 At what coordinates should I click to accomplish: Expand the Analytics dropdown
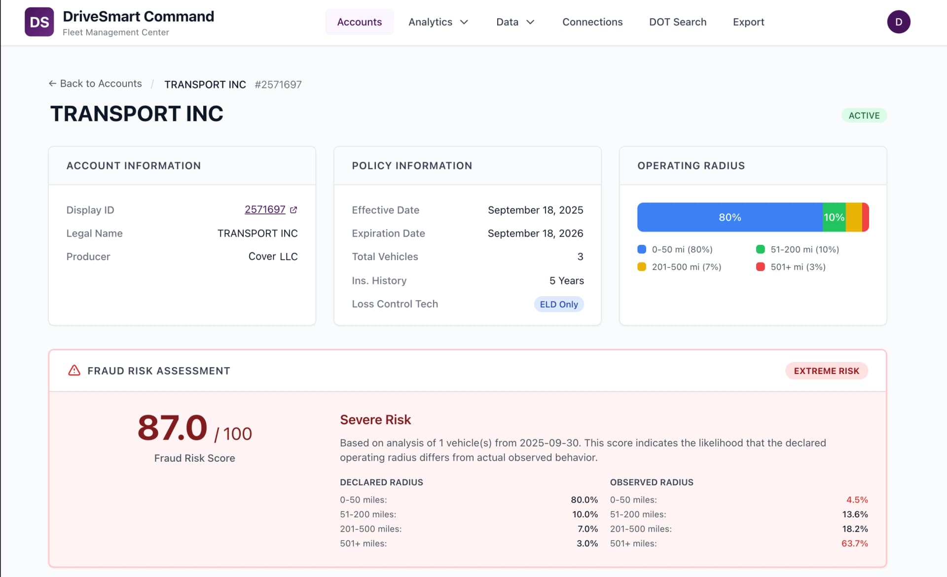click(438, 22)
